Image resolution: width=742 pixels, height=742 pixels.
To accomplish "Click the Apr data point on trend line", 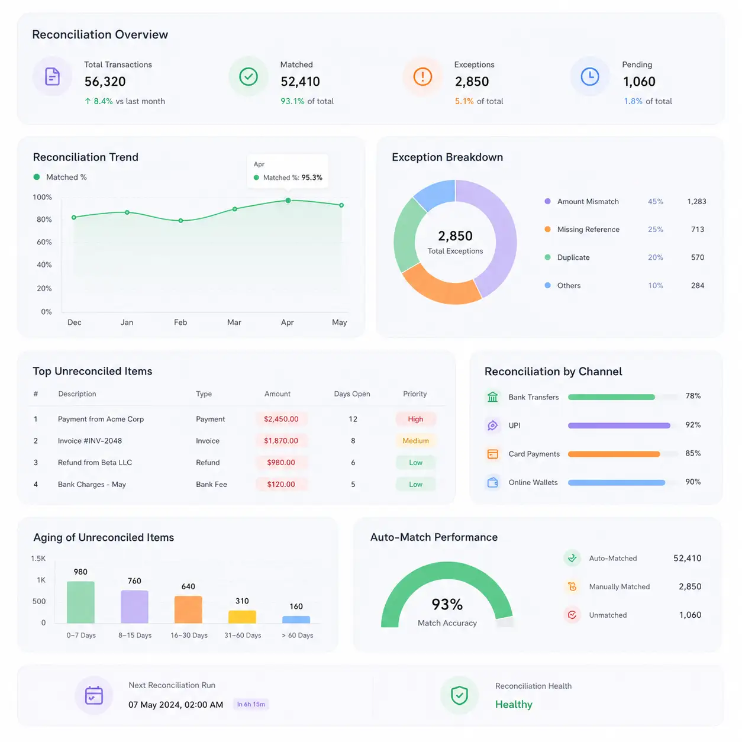I will pyautogui.click(x=288, y=201).
